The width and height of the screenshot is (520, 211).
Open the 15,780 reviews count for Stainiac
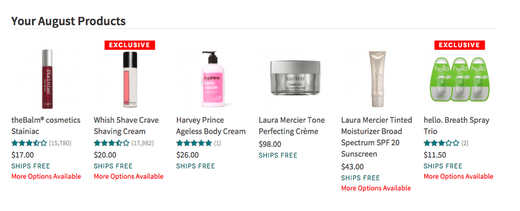pos(60,143)
